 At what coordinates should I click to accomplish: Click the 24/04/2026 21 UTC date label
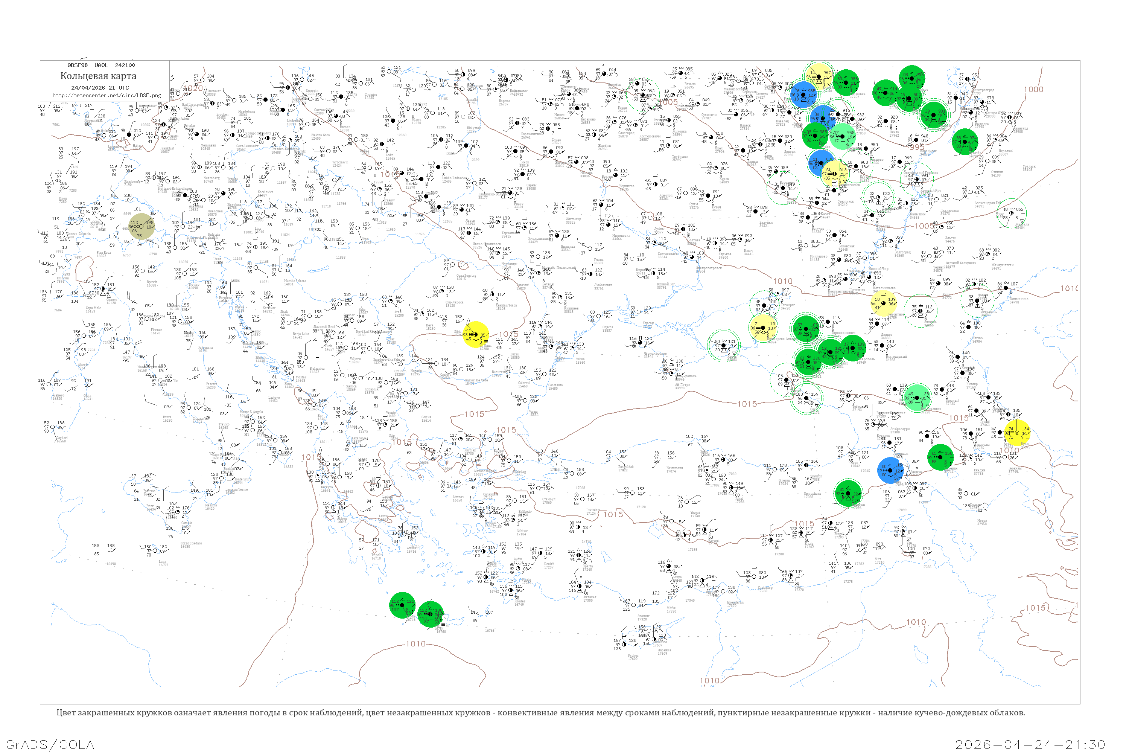click(x=100, y=87)
